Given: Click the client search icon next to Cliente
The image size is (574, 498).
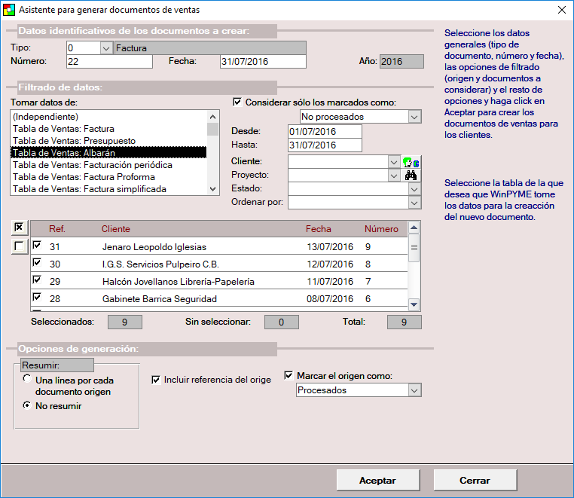Looking at the screenshot, I should (x=412, y=162).
